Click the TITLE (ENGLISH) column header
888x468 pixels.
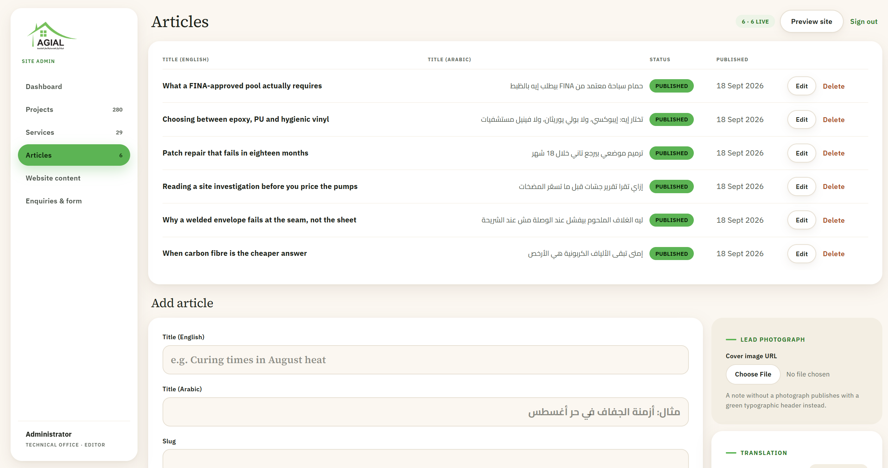[185, 59]
